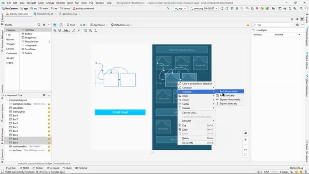This screenshot has height=174, width=309.
Task: Open Attributes panel settings gear
Action: click(297, 25)
